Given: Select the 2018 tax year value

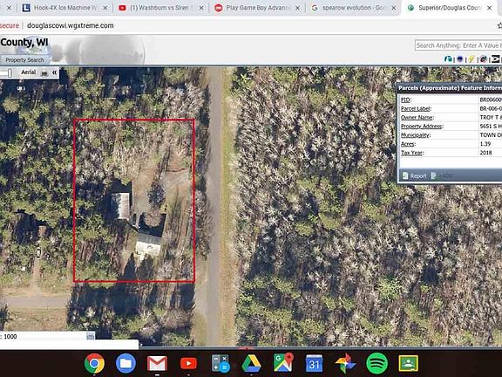Looking at the screenshot, I should point(485,153).
